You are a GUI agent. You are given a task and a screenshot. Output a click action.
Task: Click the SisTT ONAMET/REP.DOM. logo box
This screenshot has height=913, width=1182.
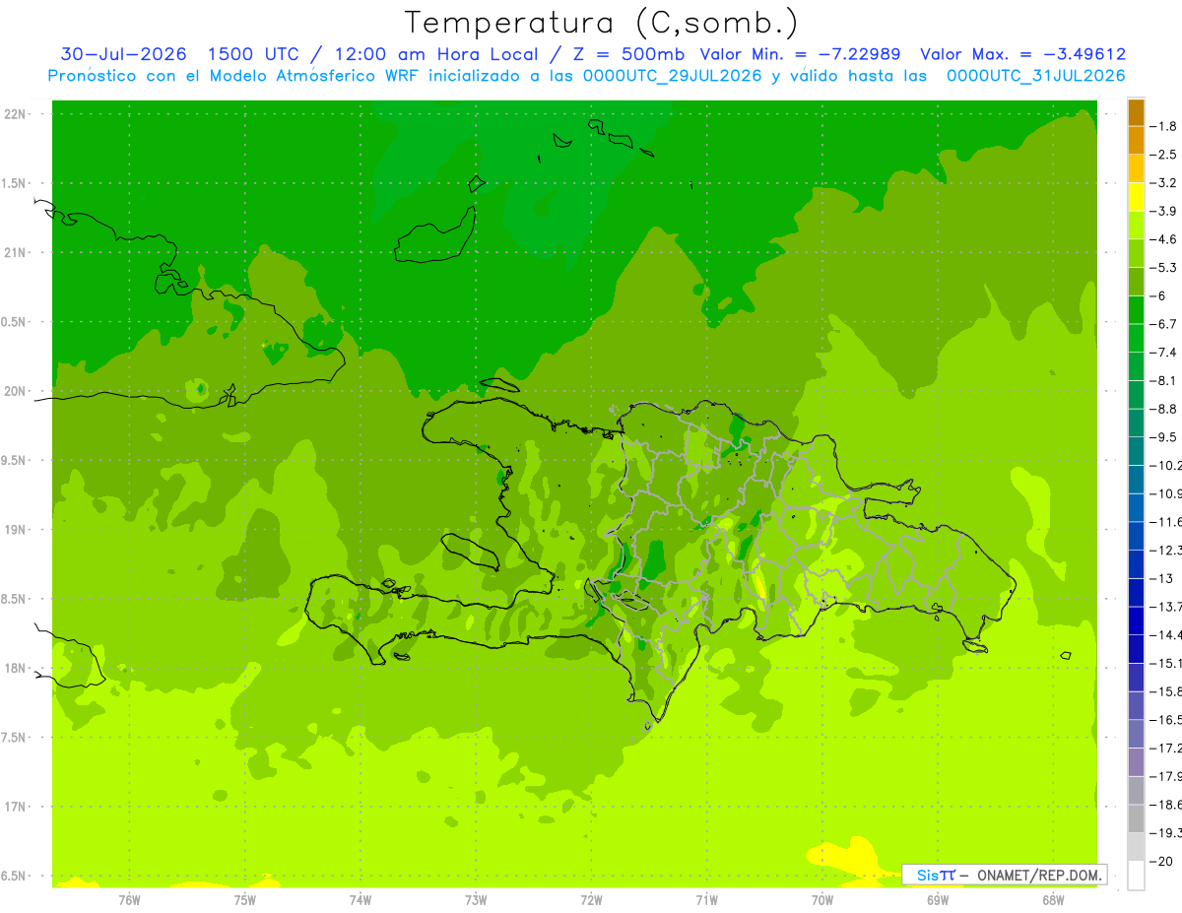click(x=1004, y=875)
